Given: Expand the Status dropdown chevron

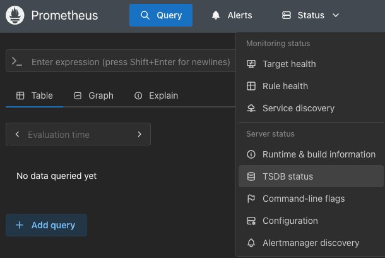Looking at the screenshot, I should tap(336, 15).
